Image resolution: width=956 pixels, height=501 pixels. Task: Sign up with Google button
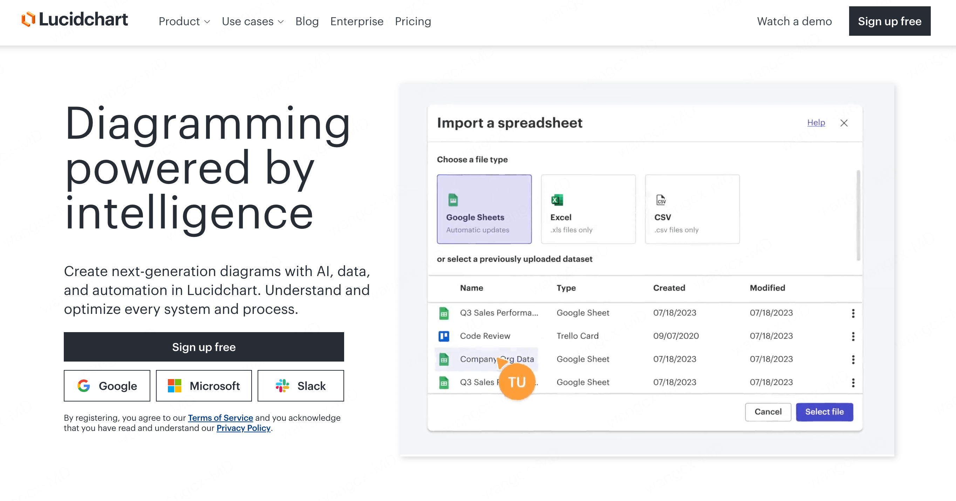107,386
